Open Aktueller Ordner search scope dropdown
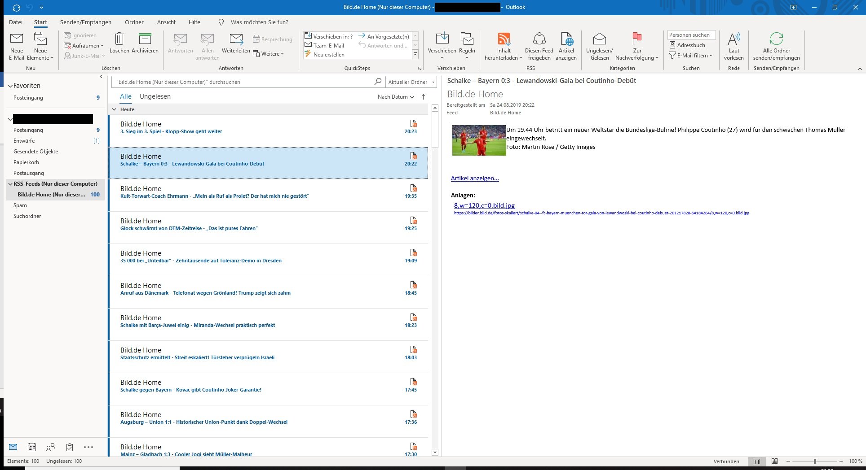The width and height of the screenshot is (866, 470). 411,82
